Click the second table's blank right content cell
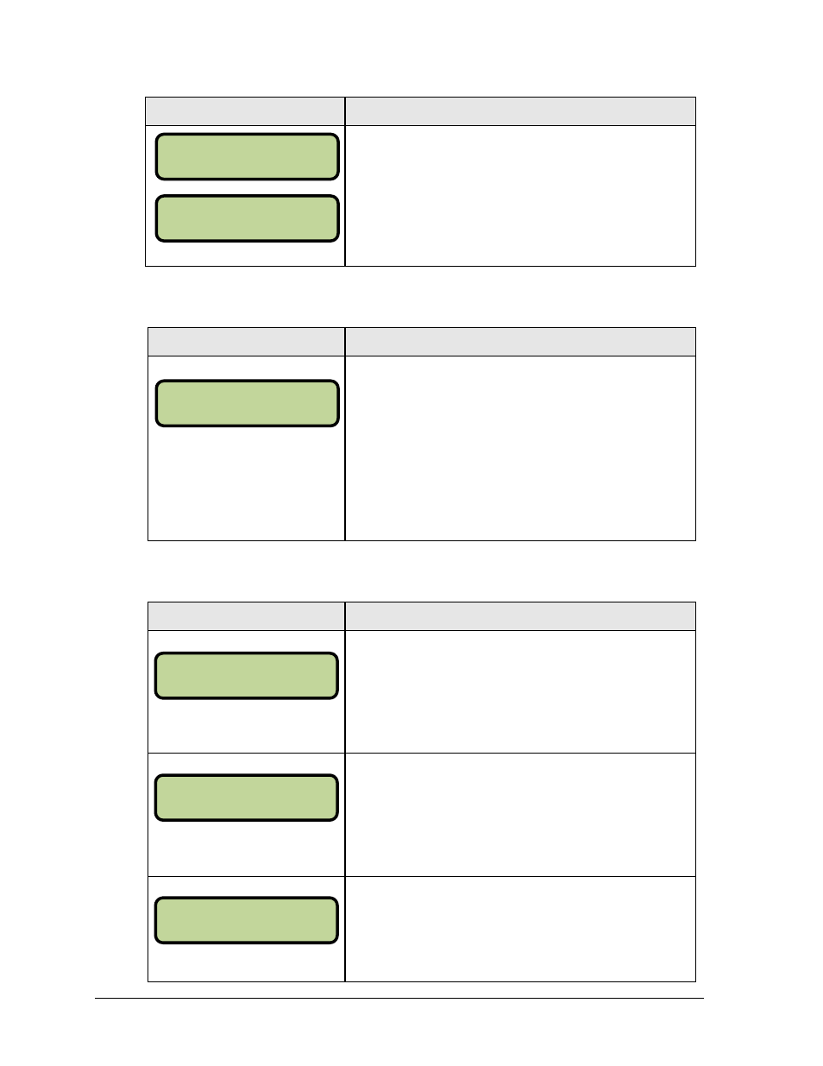Image resolution: width=823 pixels, height=1066 pixels. [x=520, y=448]
